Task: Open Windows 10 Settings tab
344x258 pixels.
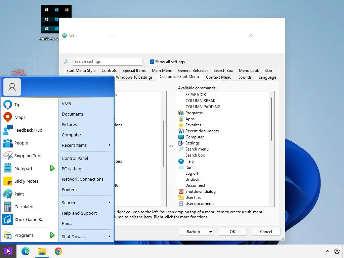Action: [134, 77]
